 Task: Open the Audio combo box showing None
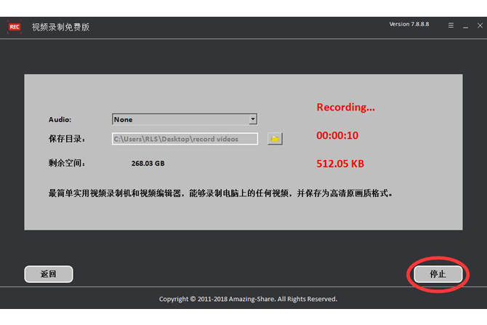[x=180, y=119]
